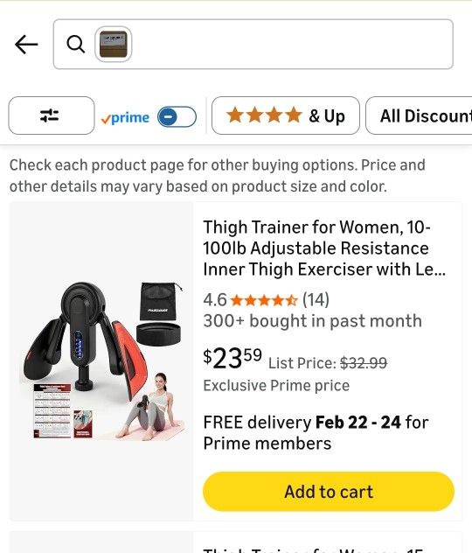472x553 pixels.
Task: View the thigh trainer product image
Action: coord(102,360)
